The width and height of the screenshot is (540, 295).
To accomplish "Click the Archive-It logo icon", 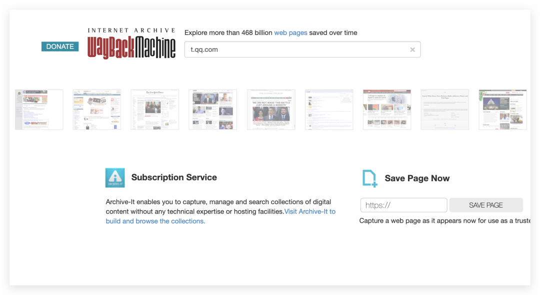I will click(x=115, y=178).
